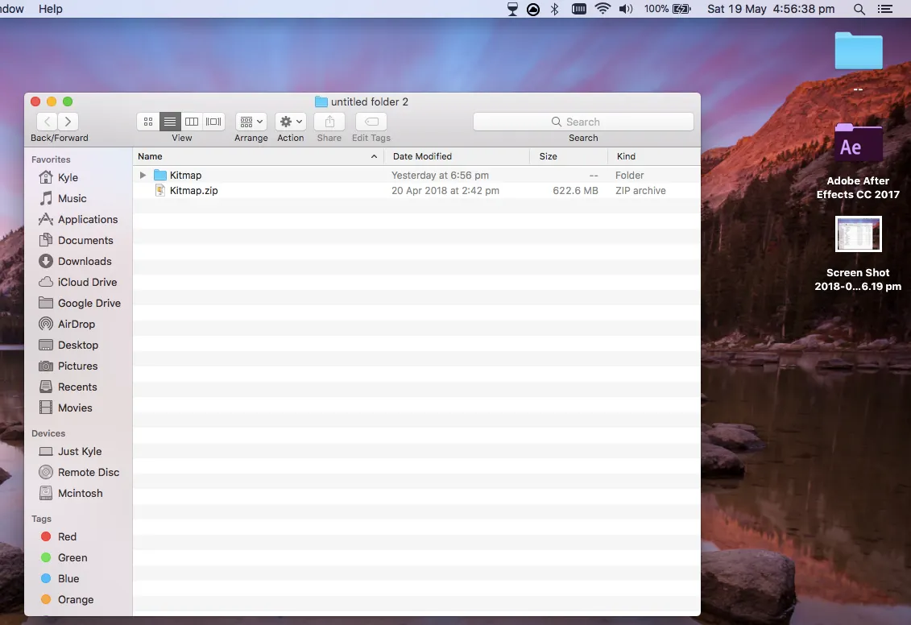Select the Red tag in sidebar
This screenshot has width=911, height=625.
(67, 536)
